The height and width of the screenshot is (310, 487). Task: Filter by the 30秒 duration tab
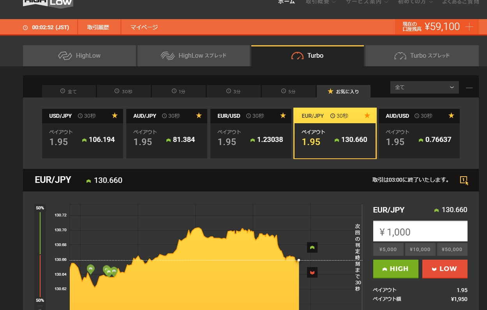(x=124, y=91)
